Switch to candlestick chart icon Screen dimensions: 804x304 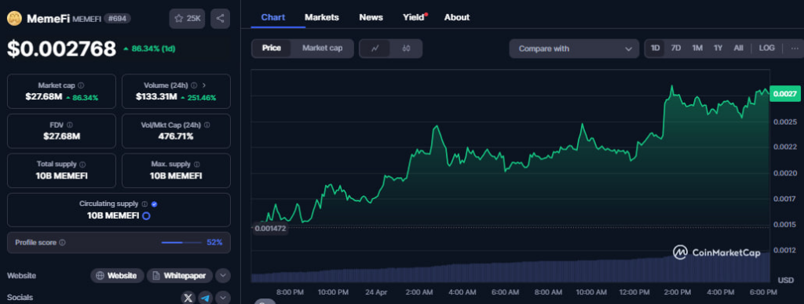coord(406,49)
